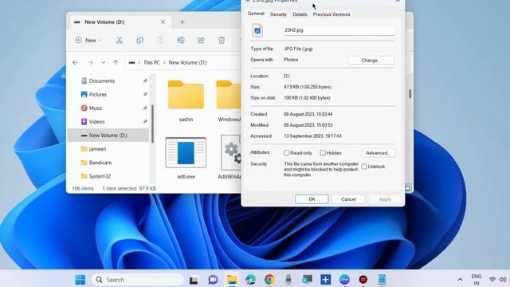510x287 pixels.
Task: Go forward with the right arrow
Action: coord(90,62)
